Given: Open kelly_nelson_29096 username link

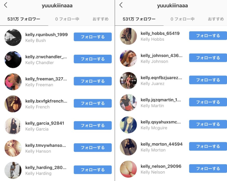Looking at the screenshot, I should click(161, 166).
